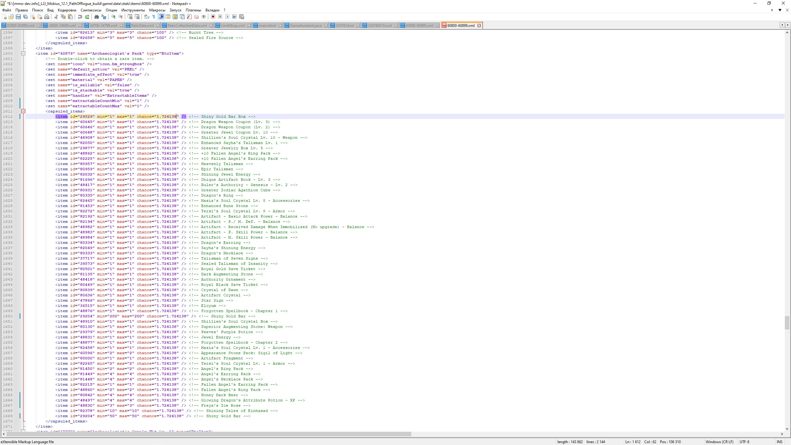Toggle Word Wrap toolbar button

147,17
